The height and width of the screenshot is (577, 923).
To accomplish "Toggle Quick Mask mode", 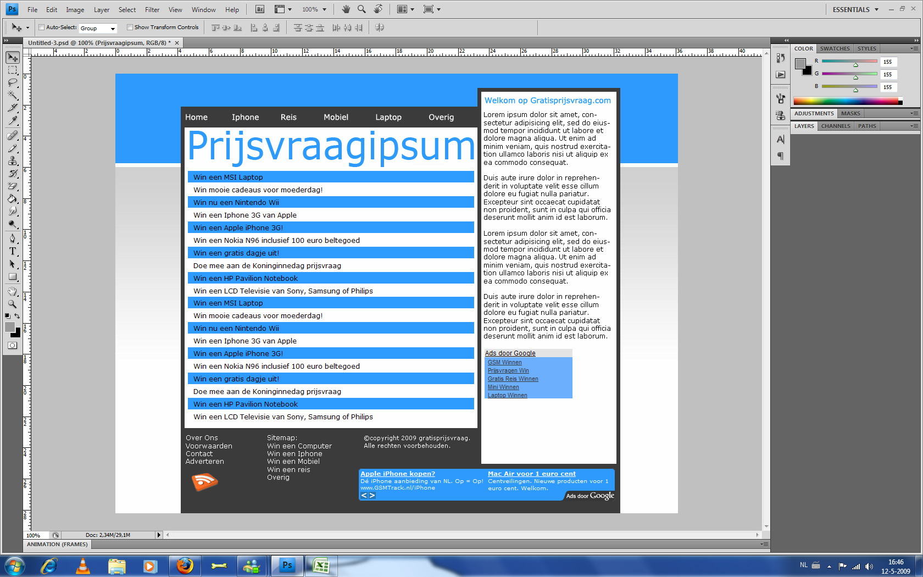I will pos(13,346).
